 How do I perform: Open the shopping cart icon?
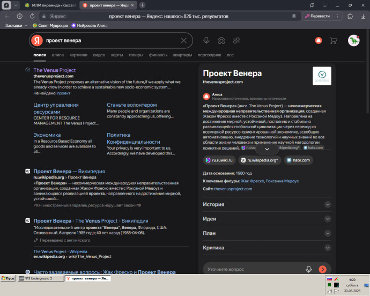click(x=334, y=41)
